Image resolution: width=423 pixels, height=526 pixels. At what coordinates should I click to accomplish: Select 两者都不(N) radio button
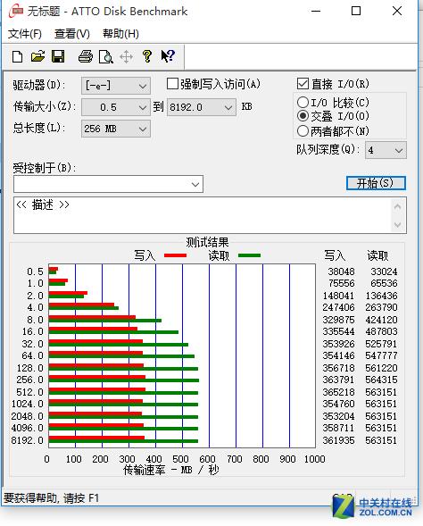[x=303, y=130]
